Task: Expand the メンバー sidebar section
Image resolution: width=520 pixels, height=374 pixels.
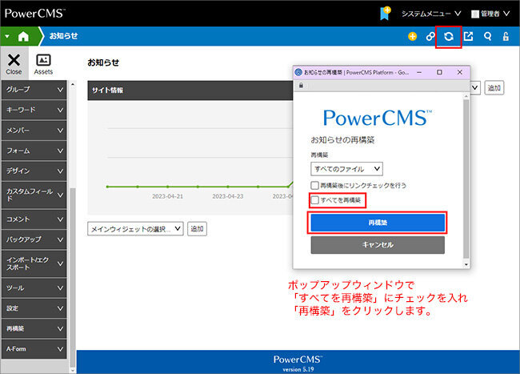Action: coord(34,131)
